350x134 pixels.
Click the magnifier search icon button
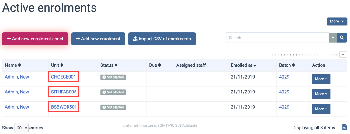[x=342, y=38]
